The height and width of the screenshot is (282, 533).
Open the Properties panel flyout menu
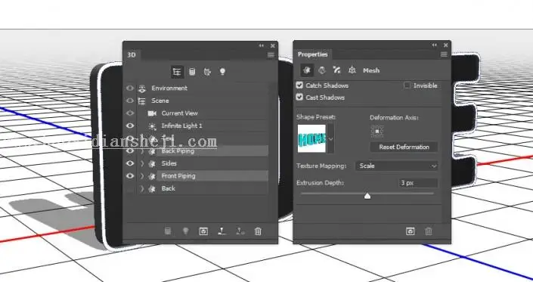pos(444,54)
